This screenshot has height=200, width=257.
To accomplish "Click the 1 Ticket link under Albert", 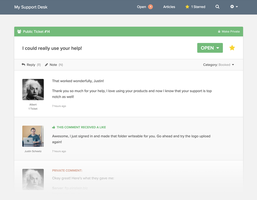I will coord(33,109).
